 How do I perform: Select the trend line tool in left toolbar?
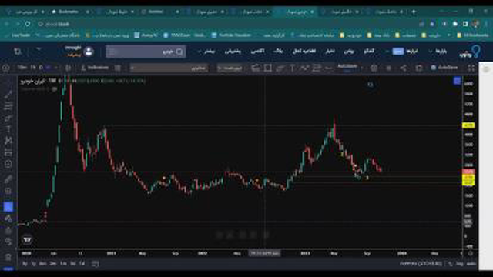pyautogui.click(x=8, y=94)
